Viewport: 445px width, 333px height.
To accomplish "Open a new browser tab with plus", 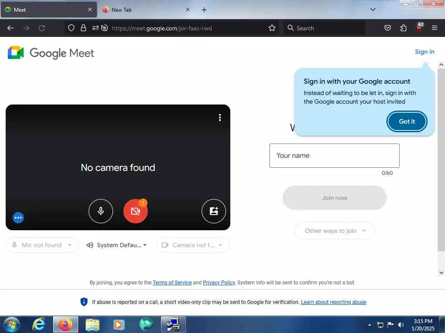I will (204, 10).
